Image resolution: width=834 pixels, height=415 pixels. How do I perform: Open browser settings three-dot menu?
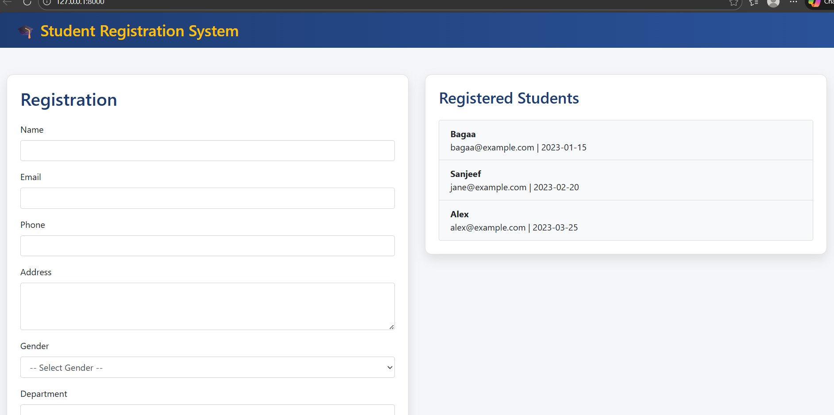tap(793, 2)
